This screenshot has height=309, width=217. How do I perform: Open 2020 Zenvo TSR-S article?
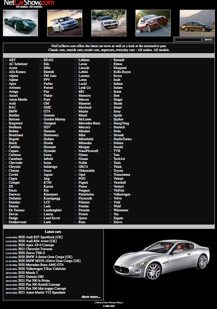point(32,253)
